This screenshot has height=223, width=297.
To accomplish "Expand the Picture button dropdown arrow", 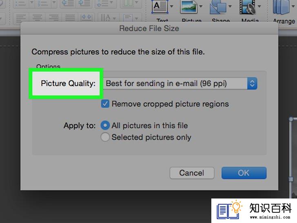I will (x=201, y=7).
